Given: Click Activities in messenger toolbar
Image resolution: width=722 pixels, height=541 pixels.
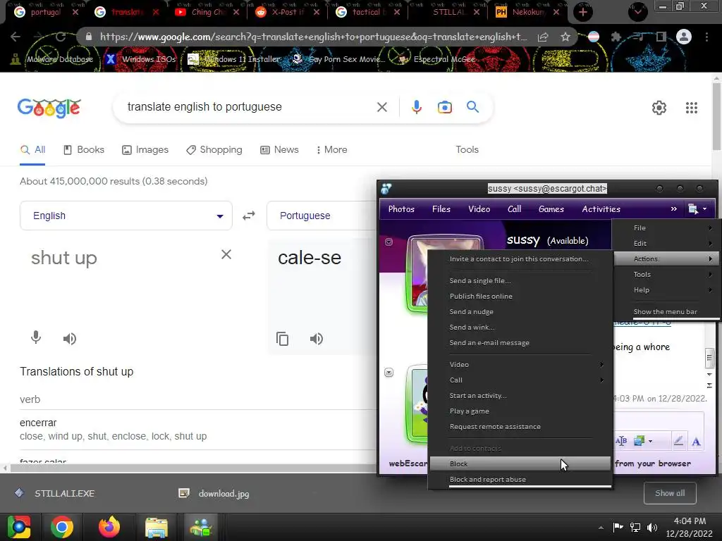Looking at the screenshot, I should pos(601,209).
